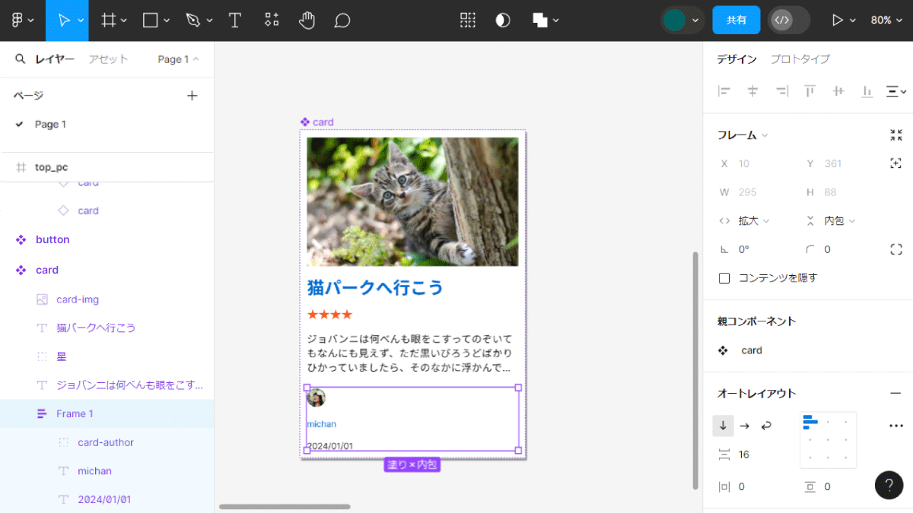The height and width of the screenshot is (513, 913).
Task: Click absolute position icon
Action: 896,163
